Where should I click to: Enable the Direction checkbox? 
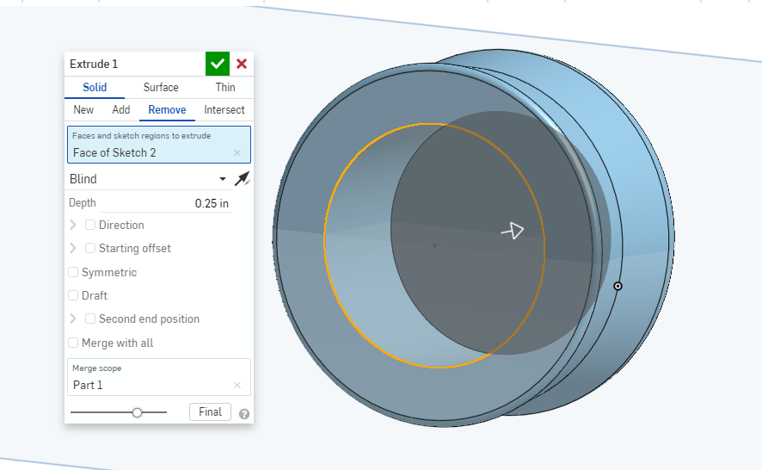pyautogui.click(x=90, y=225)
